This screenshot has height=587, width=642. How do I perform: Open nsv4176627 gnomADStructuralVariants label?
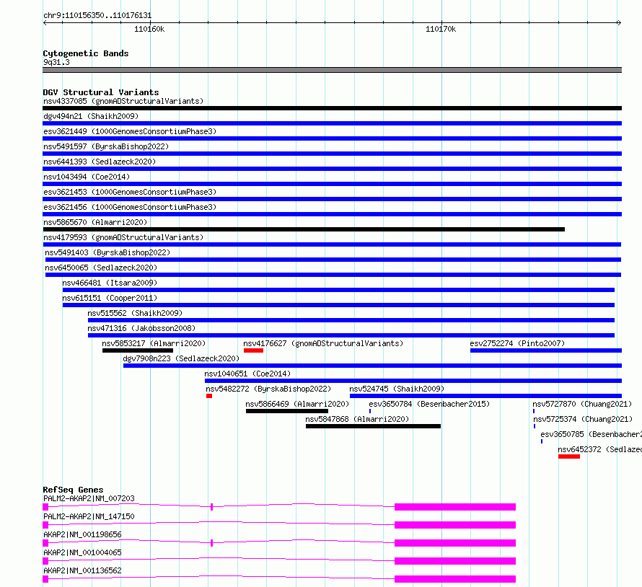[323, 343]
